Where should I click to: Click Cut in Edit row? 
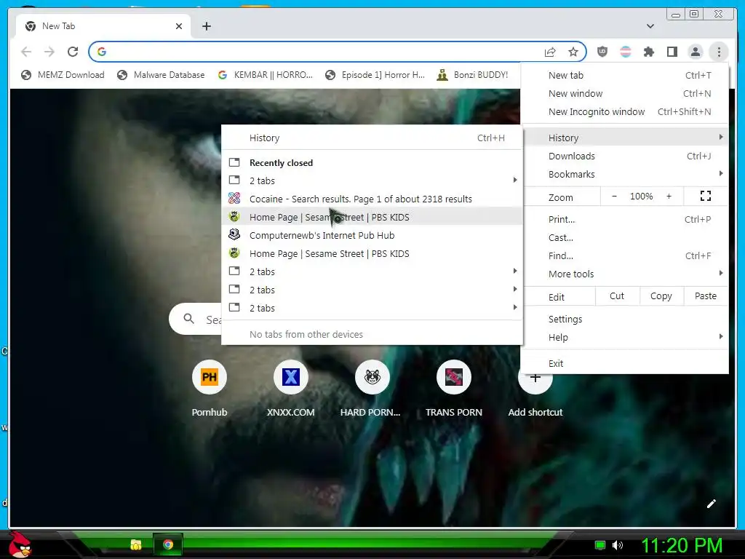click(x=617, y=296)
